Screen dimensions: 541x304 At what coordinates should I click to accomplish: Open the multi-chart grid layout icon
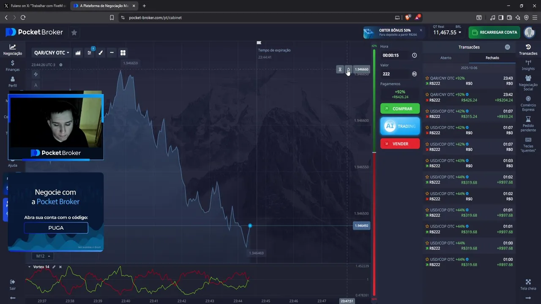coord(123,53)
